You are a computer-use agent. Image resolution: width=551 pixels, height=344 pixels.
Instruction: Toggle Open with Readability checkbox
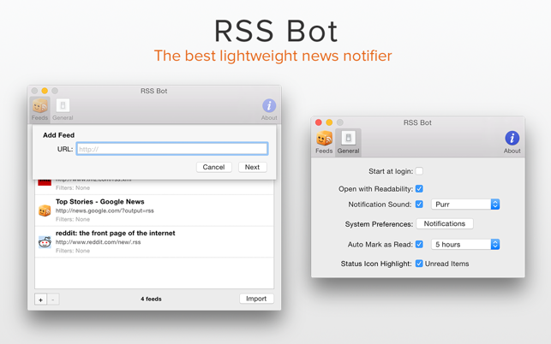419,188
